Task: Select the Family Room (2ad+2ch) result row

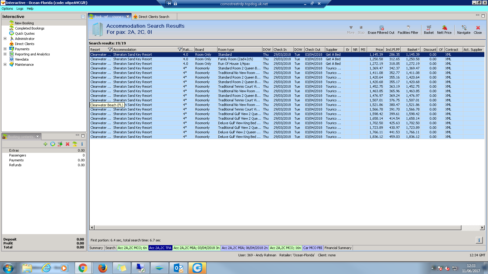Action: pos(287,59)
